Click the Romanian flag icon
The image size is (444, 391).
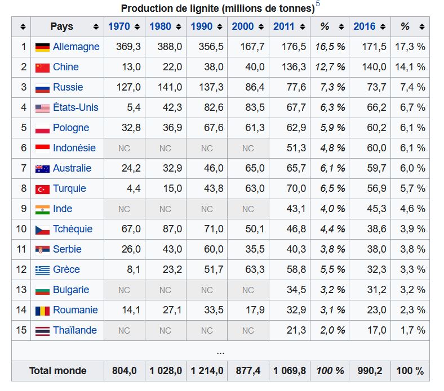tap(42, 311)
